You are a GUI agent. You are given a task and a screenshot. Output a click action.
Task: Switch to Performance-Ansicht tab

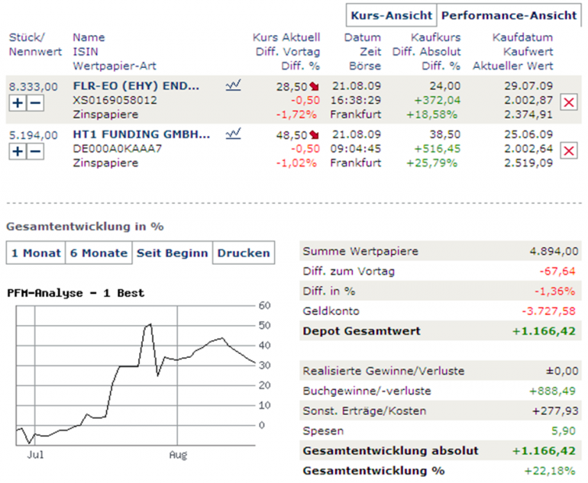(x=509, y=15)
